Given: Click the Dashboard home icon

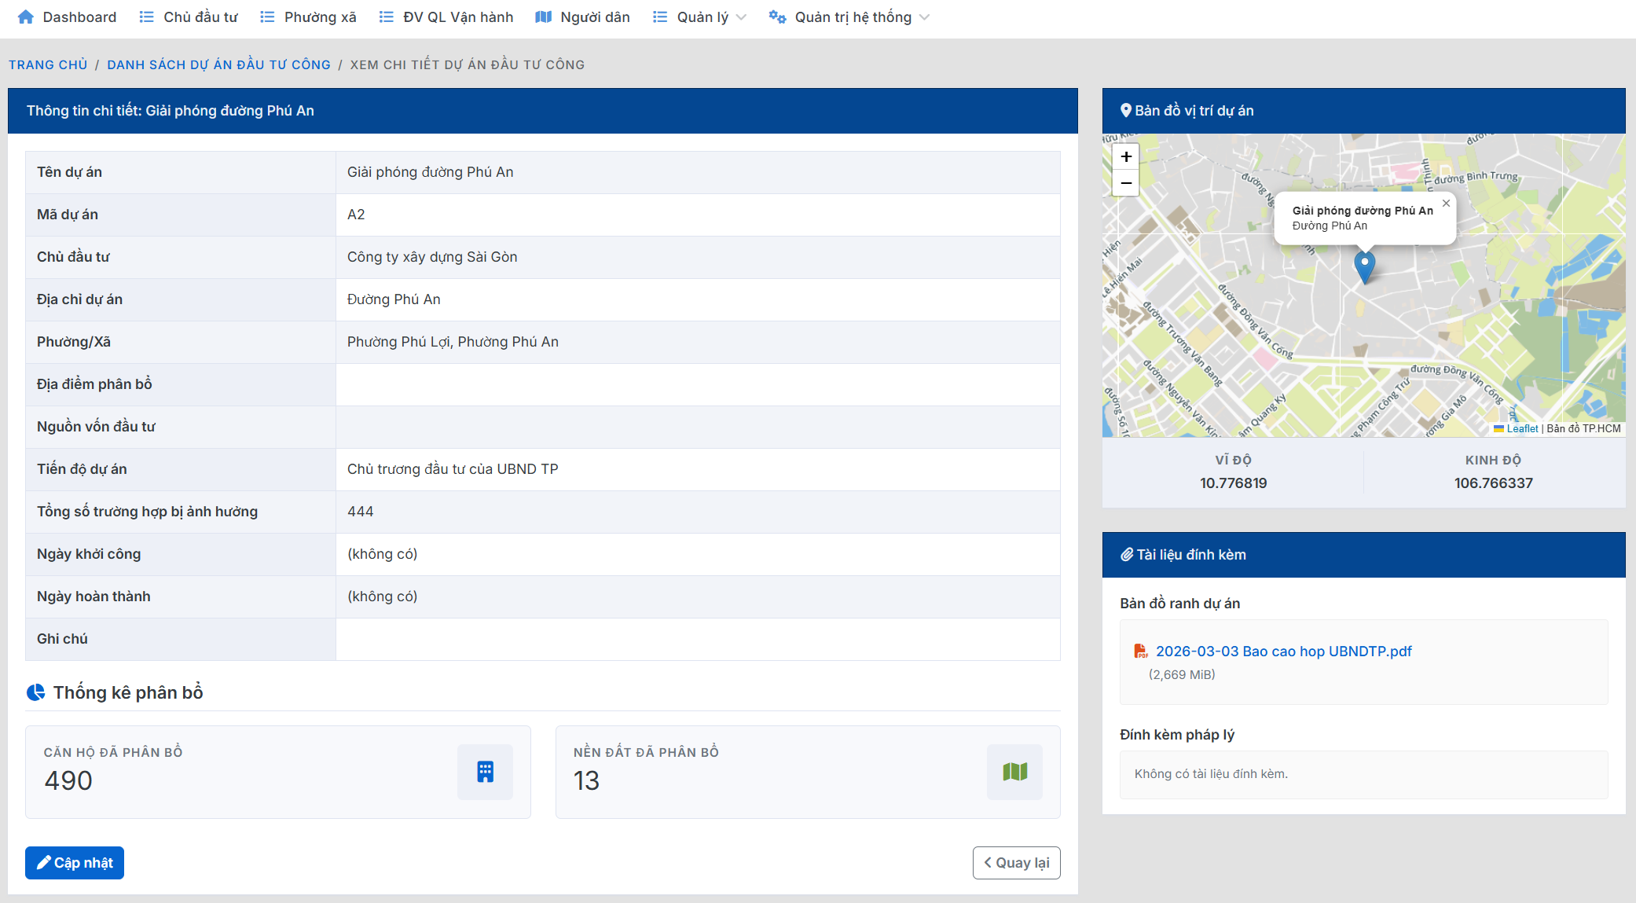Looking at the screenshot, I should coord(26,17).
